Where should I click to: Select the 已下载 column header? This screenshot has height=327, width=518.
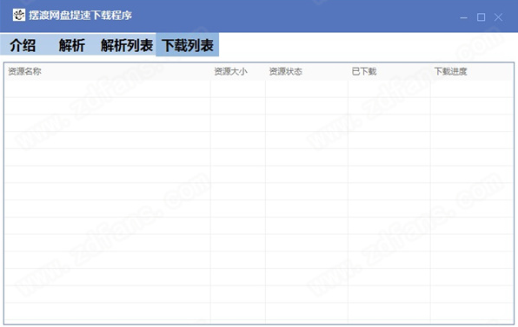(389, 71)
